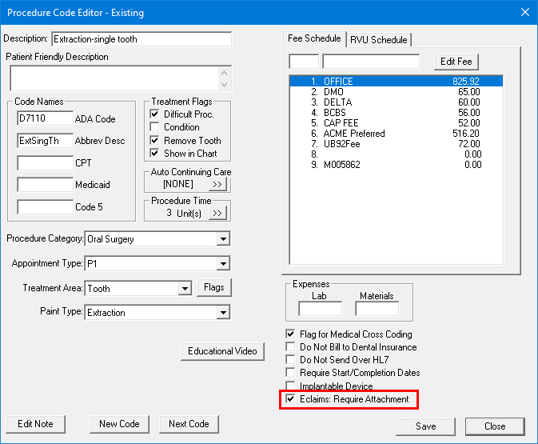The height and width of the screenshot is (444, 538).
Task: Expand the Appointment Type dropdown
Action: 222,264
